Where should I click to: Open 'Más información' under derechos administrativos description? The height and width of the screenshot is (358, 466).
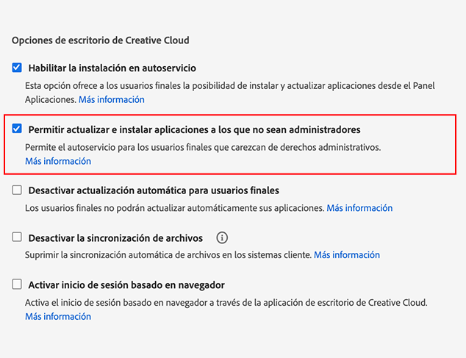point(58,161)
